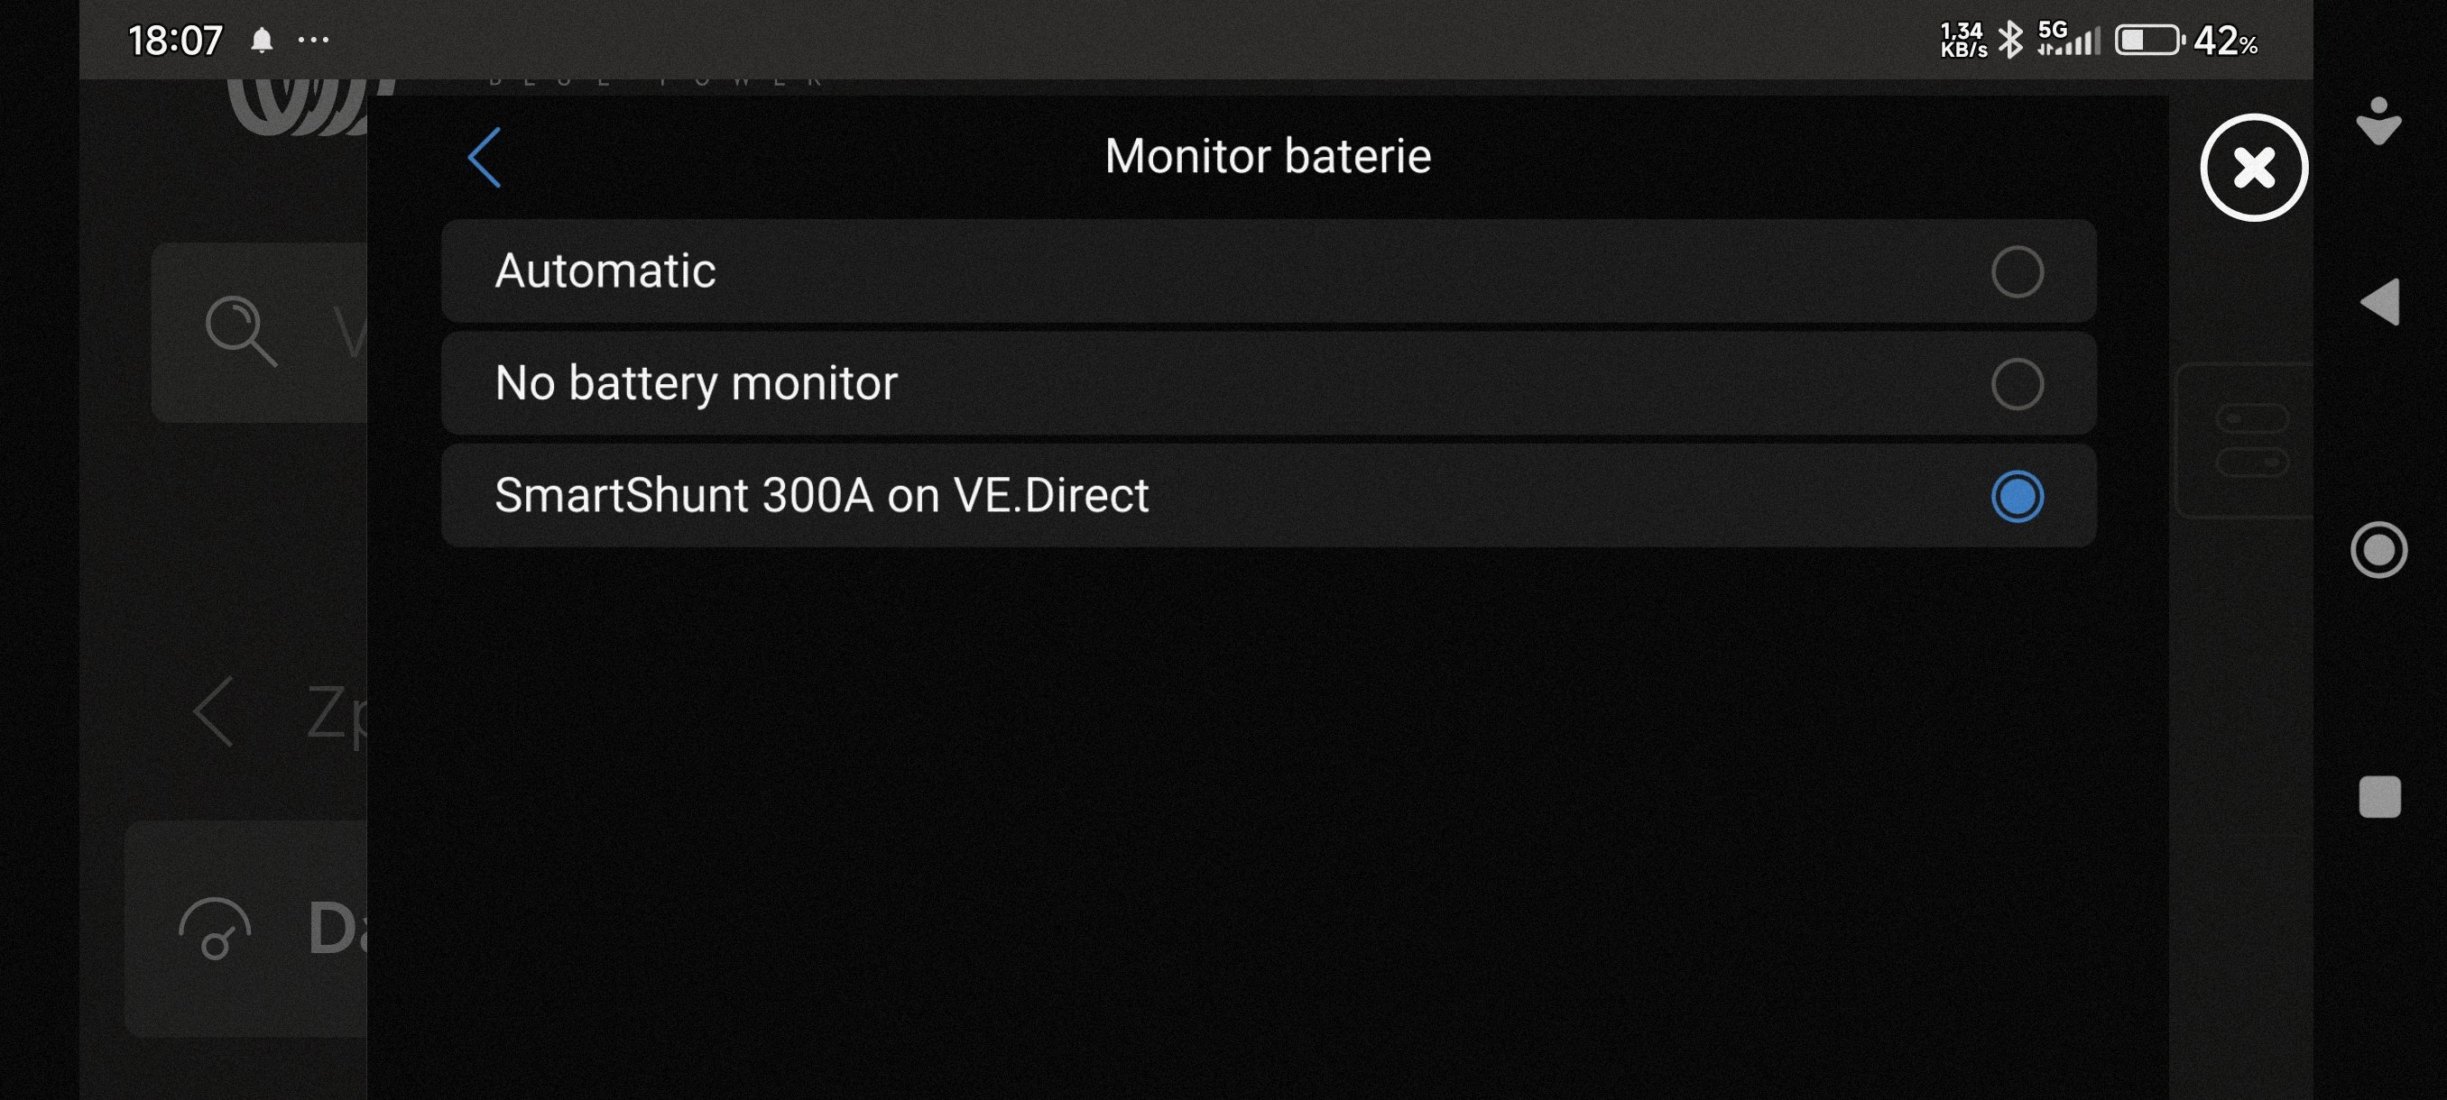This screenshot has height=1100, width=2447.
Task: Tap the battery 42% indicator
Action: (x=2184, y=41)
